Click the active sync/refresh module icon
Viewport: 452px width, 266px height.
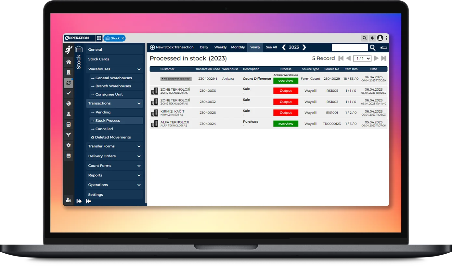pyautogui.click(x=68, y=83)
